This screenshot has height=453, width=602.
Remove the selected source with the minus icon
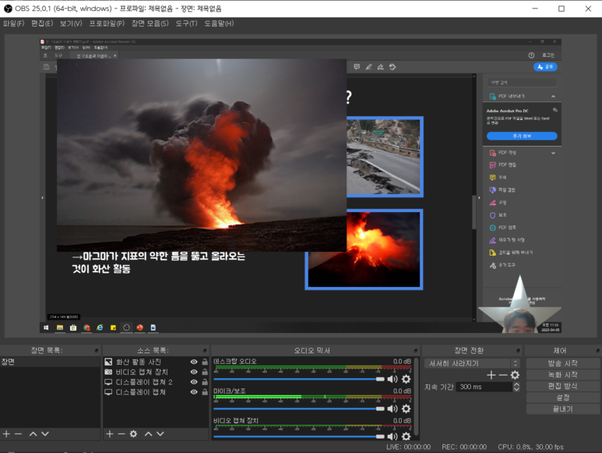pyautogui.click(x=121, y=434)
